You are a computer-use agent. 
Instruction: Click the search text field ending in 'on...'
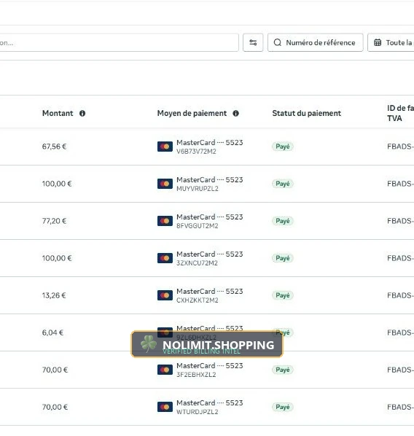tap(119, 42)
